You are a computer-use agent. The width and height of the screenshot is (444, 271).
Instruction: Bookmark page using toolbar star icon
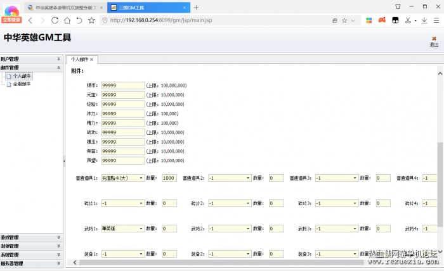[x=91, y=20]
